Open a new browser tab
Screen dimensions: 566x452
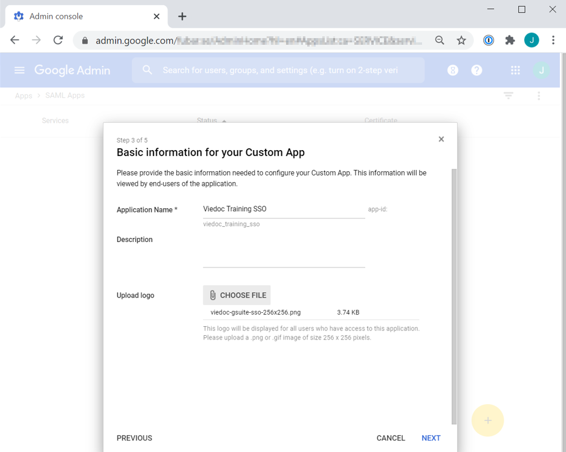[x=182, y=16]
